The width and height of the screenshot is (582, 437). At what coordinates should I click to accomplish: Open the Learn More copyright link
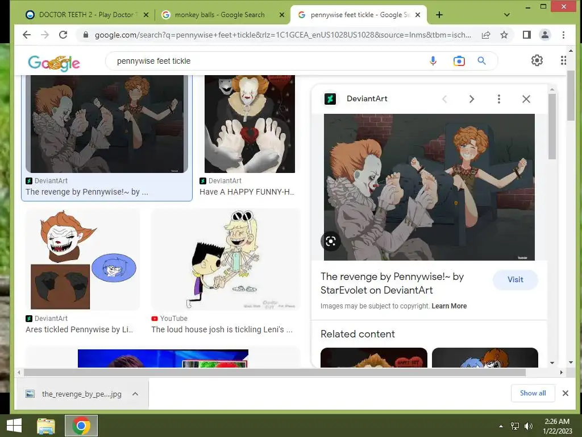(x=449, y=306)
